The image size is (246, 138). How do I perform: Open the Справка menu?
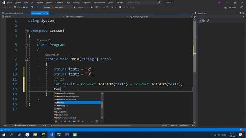coord(119,3)
